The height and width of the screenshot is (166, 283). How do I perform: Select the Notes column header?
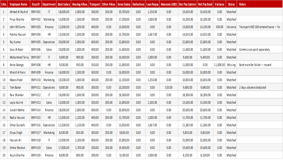click(260, 4)
